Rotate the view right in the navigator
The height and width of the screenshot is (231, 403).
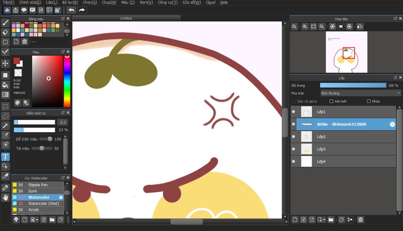(349, 27)
